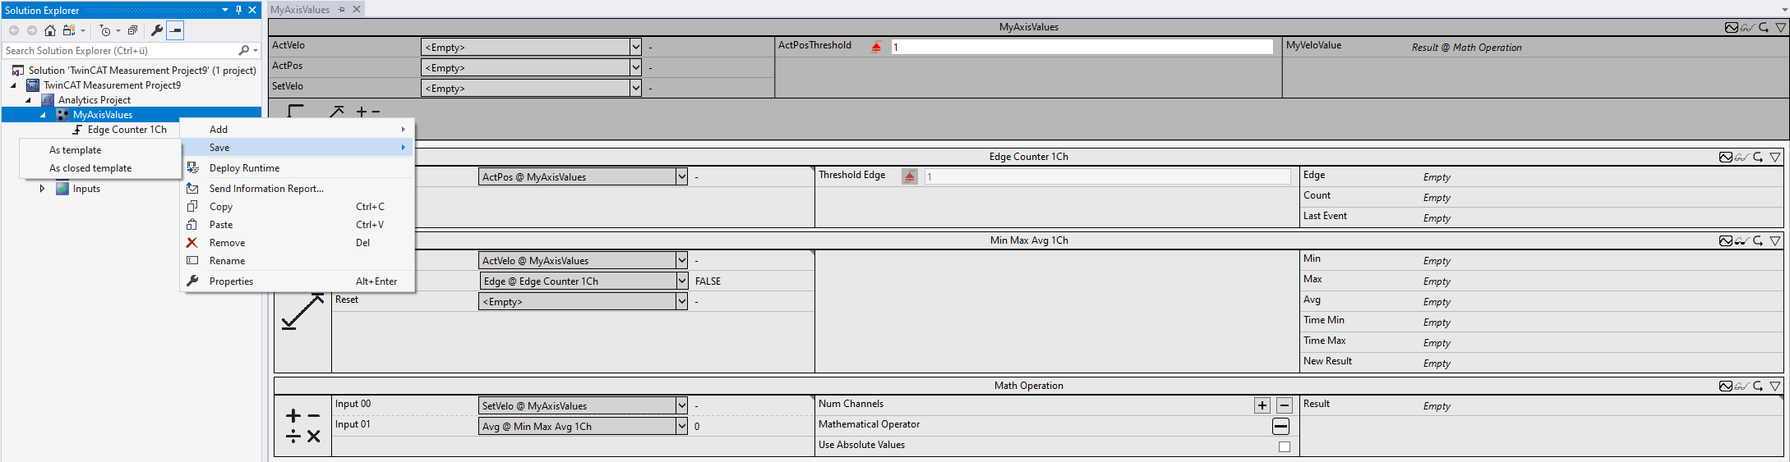This screenshot has width=1790, height=462.
Task: Click the Collapse All icon in Solution Explorer
Action: click(132, 30)
